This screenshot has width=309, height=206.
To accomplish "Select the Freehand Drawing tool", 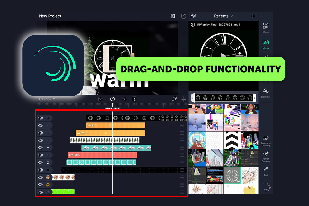I will coord(266,141).
